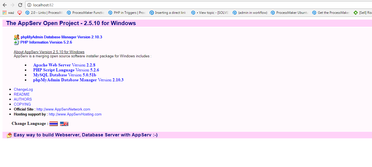
Task: Open the 'PHP in Triggers' bookmark
Action: pyautogui.click(x=127, y=13)
